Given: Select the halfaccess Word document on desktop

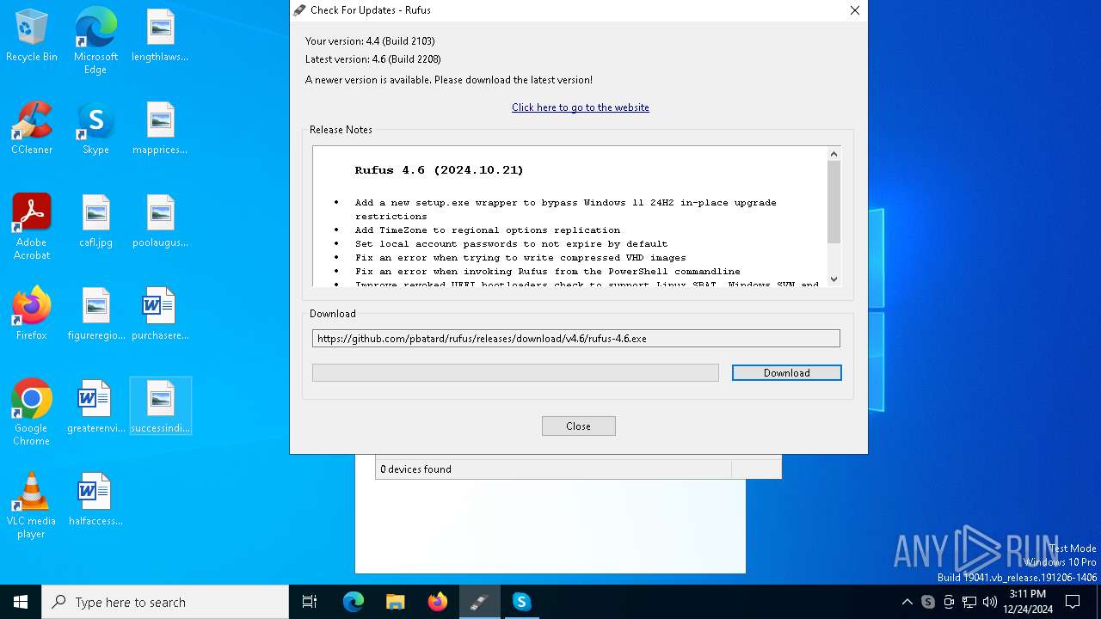Looking at the screenshot, I should [x=95, y=500].
